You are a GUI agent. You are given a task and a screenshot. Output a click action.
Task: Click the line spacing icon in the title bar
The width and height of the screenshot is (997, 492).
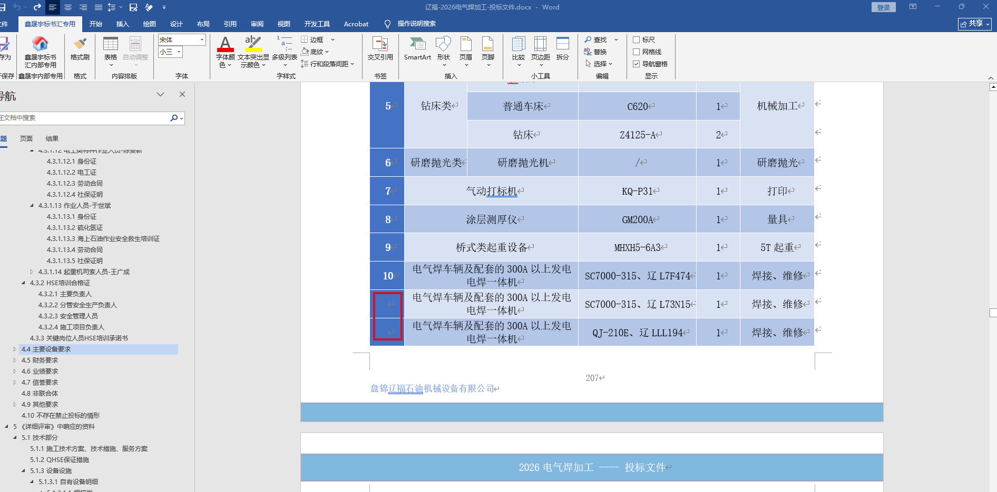pyautogui.click(x=112, y=7)
